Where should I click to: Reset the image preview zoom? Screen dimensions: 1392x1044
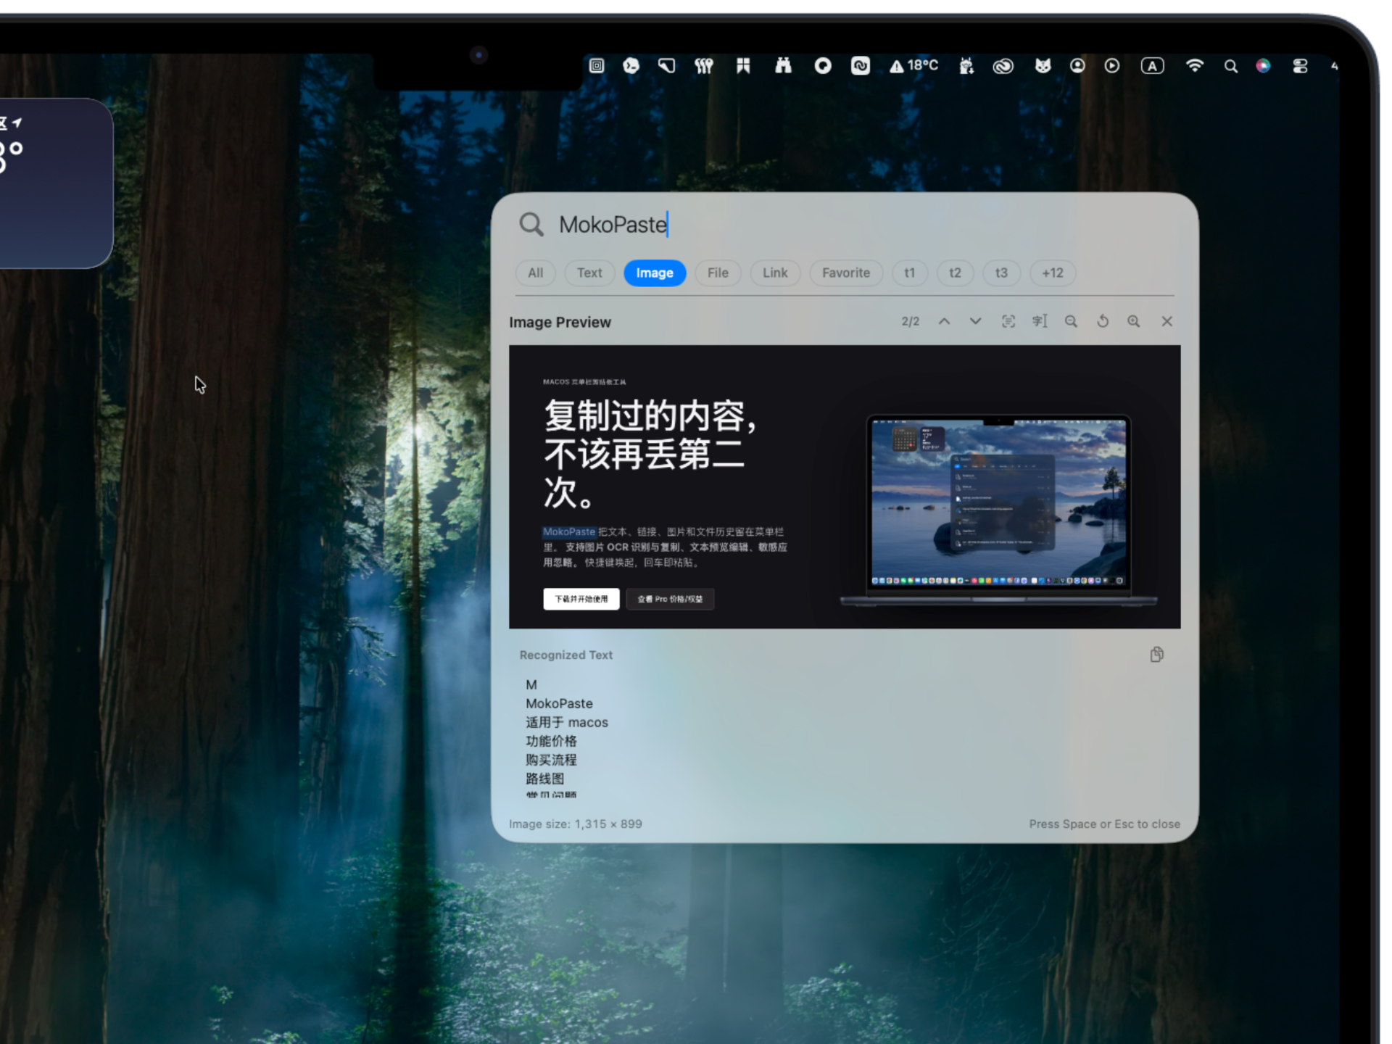1103,321
